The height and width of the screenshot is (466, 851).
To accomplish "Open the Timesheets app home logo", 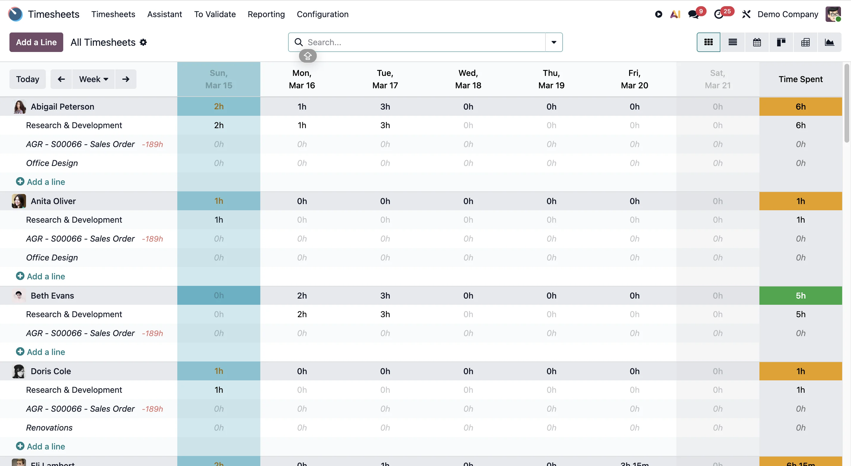I will tap(15, 14).
